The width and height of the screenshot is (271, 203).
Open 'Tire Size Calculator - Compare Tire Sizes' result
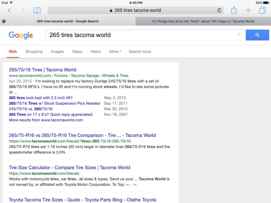tap(69, 167)
